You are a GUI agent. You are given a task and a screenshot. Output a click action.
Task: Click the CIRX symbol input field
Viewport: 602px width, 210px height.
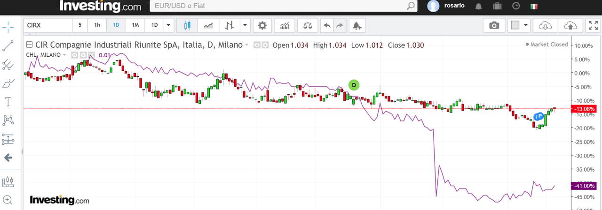[x=48, y=25]
